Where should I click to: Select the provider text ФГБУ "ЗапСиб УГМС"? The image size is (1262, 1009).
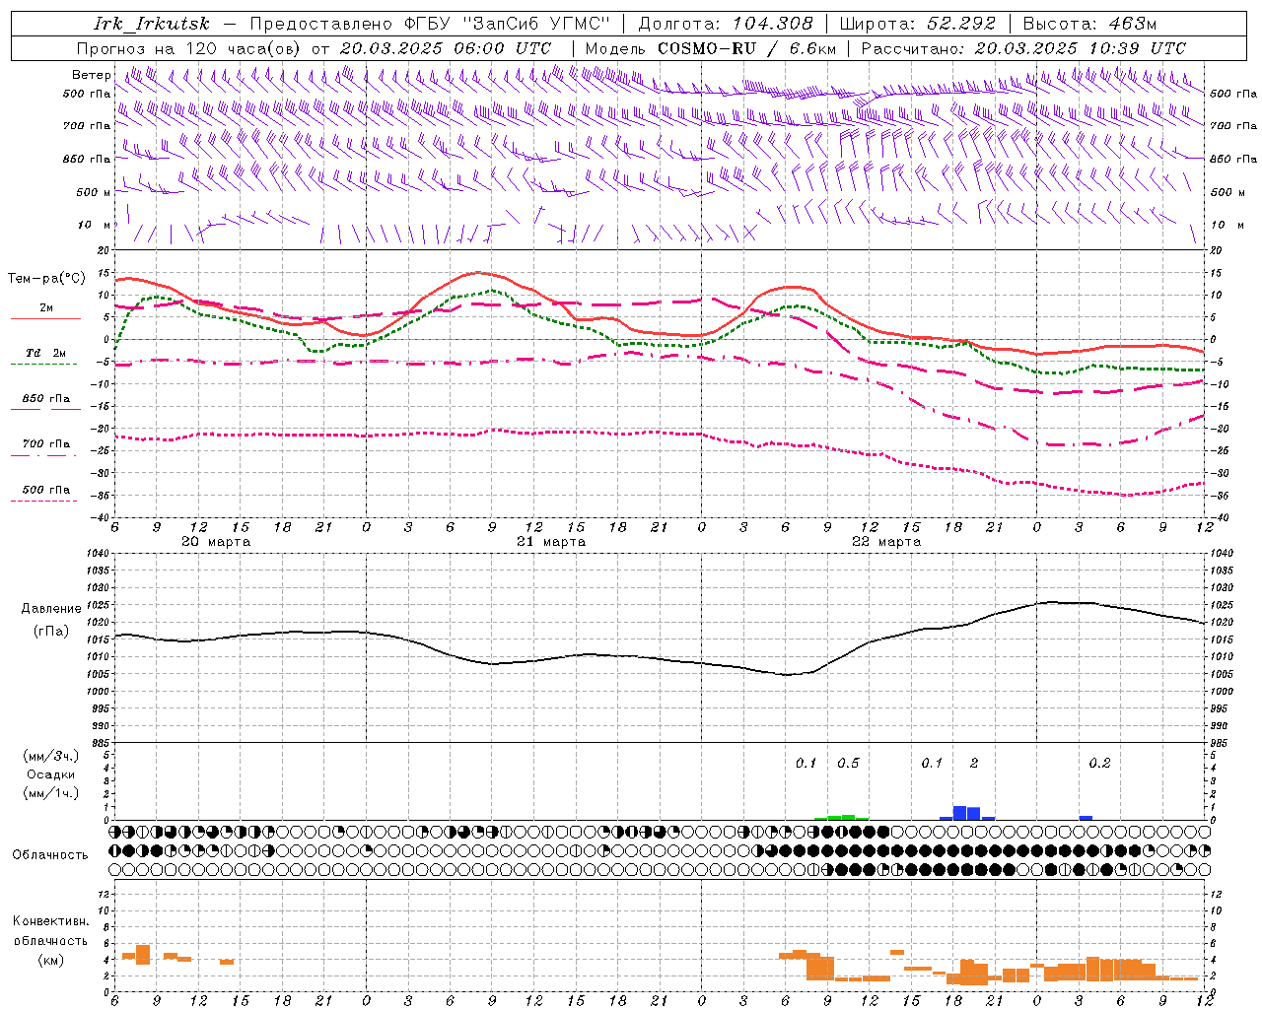point(508,24)
